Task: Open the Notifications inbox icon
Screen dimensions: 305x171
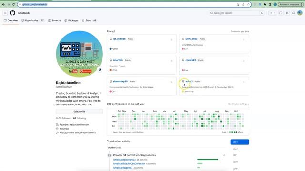Action: tap(294, 13)
